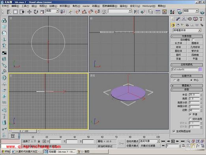Select the Move tool in the main toolbar
206x155 pixels.
pyautogui.click(x=29, y=12)
